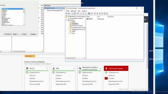This screenshot has width=168, height=94.
Task: Open Результаты BPA in file services tile
Action: (x=87, y=84)
